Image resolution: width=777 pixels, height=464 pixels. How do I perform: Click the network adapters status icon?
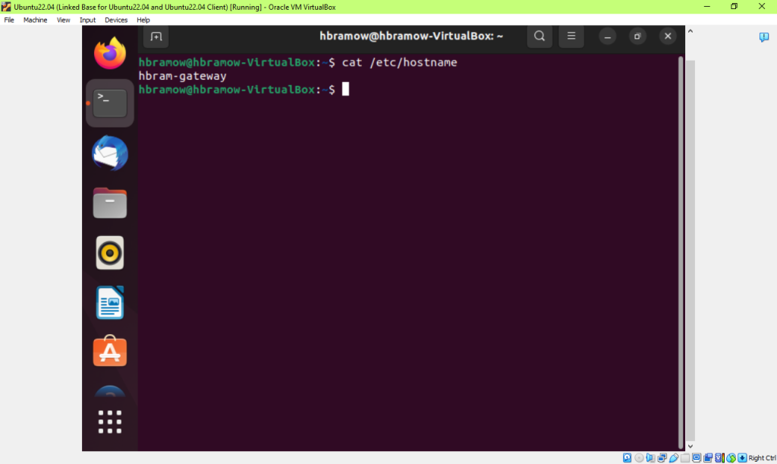pyautogui.click(x=662, y=458)
